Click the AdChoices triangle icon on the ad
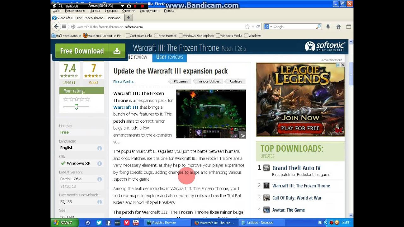The image size is (404, 227). (x=338, y=65)
